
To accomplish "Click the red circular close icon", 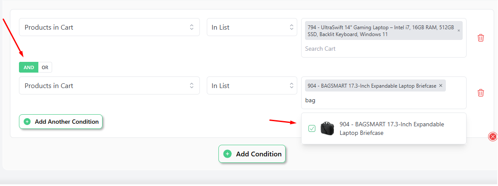I will (492, 137).
